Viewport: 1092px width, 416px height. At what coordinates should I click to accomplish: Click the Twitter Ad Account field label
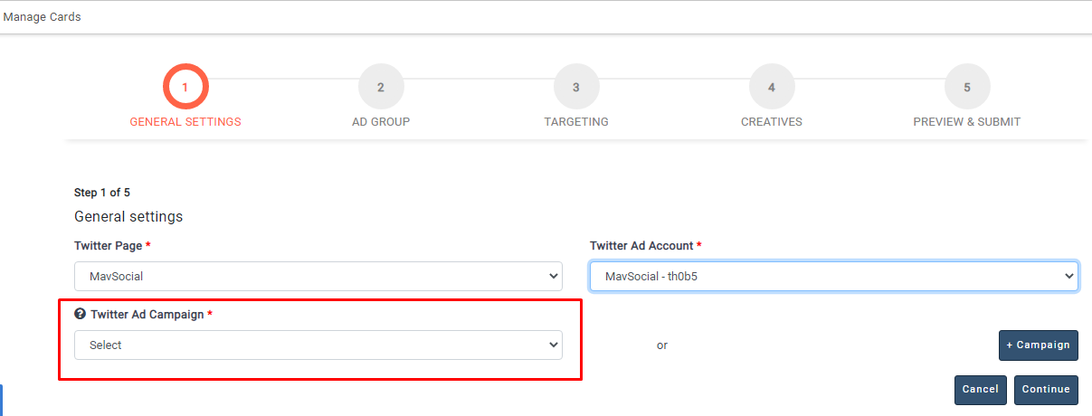641,246
